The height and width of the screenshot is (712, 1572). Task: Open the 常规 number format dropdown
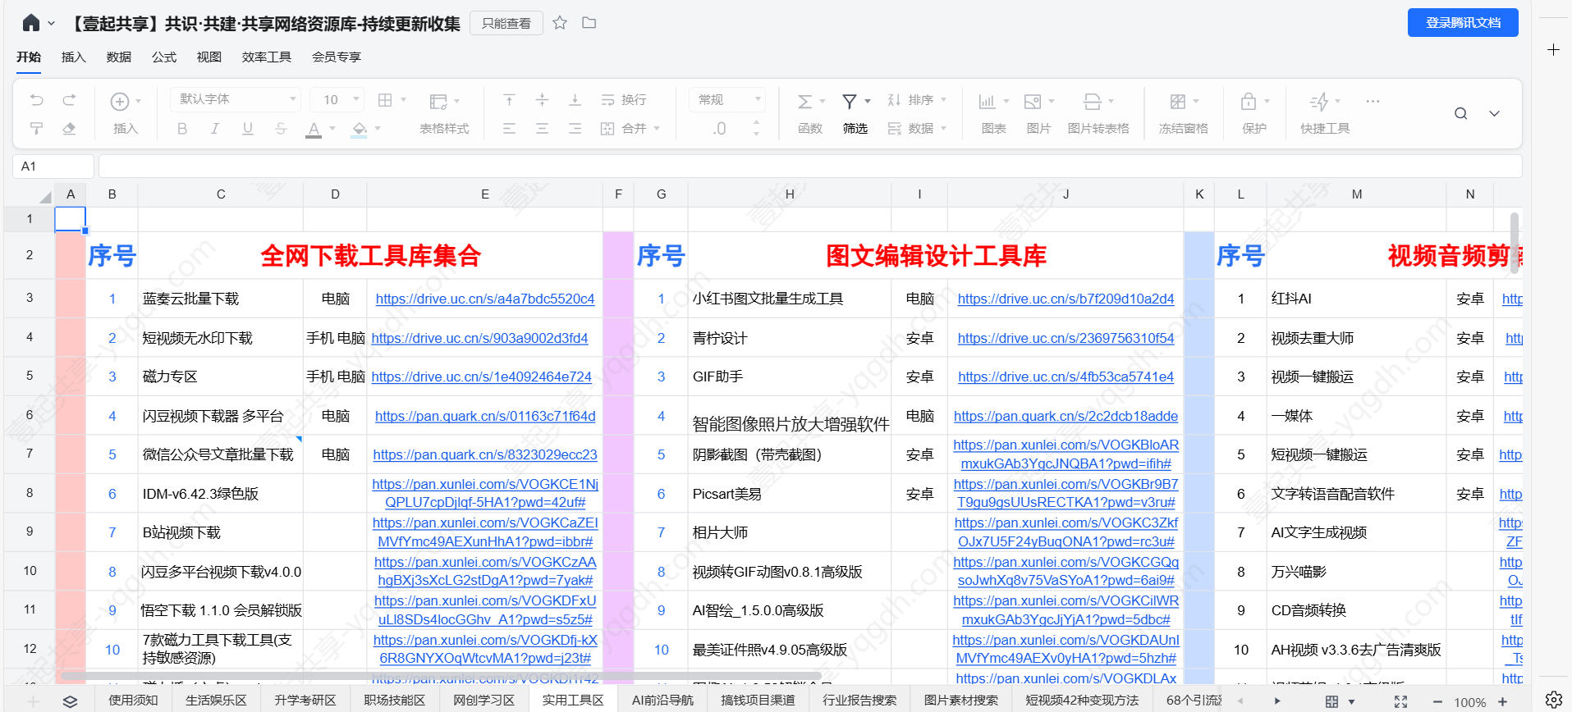pyautogui.click(x=728, y=100)
